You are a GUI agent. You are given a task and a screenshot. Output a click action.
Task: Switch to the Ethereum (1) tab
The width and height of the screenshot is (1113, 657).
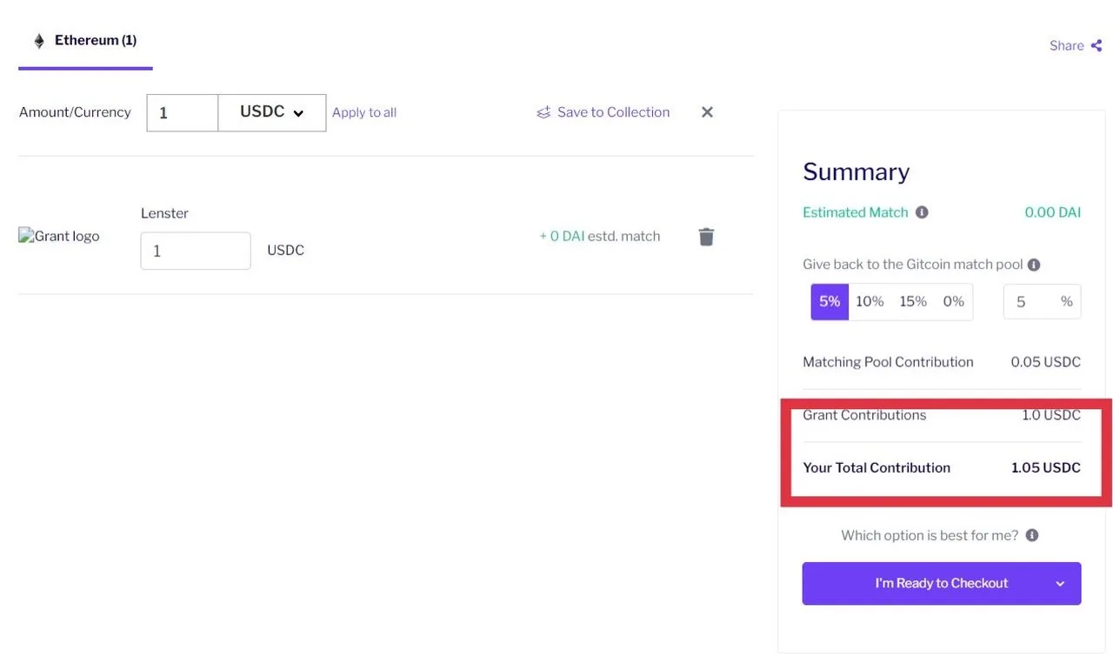(x=85, y=41)
